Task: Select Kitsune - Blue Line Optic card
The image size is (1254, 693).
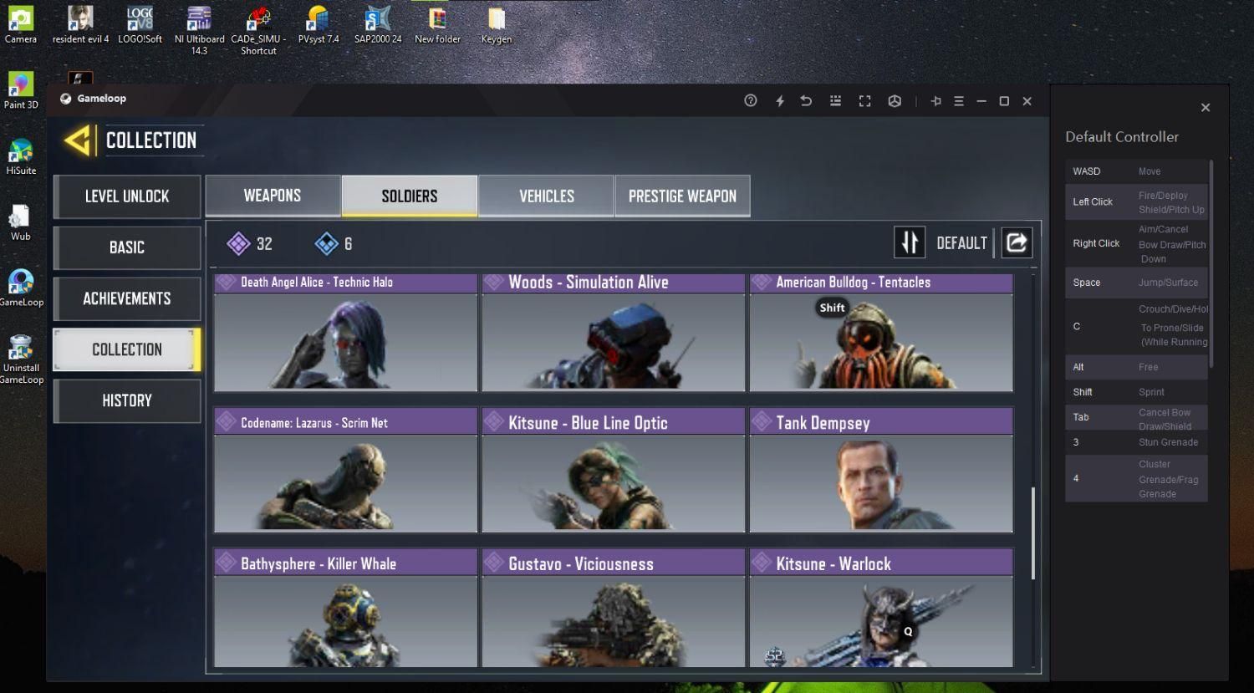Action: click(x=613, y=470)
